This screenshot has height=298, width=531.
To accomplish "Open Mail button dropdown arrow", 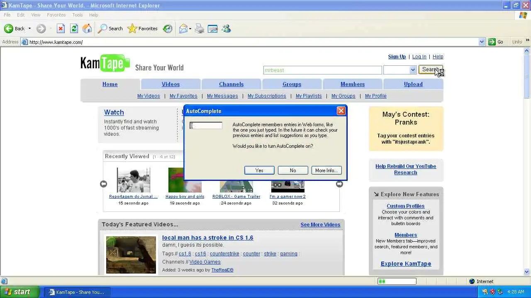I will click(190, 29).
